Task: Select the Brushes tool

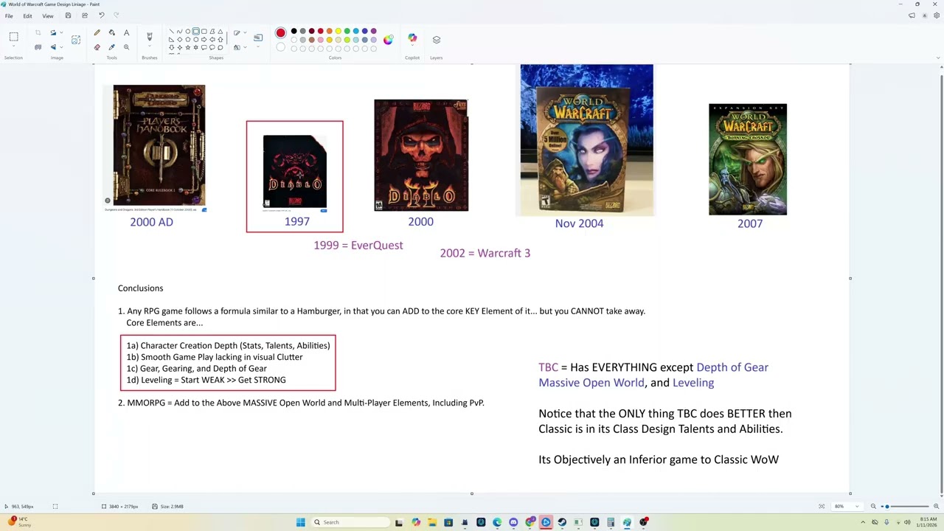Action: (x=149, y=36)
